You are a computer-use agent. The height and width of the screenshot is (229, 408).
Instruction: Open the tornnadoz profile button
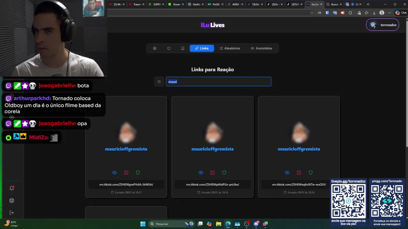point(382,25)
